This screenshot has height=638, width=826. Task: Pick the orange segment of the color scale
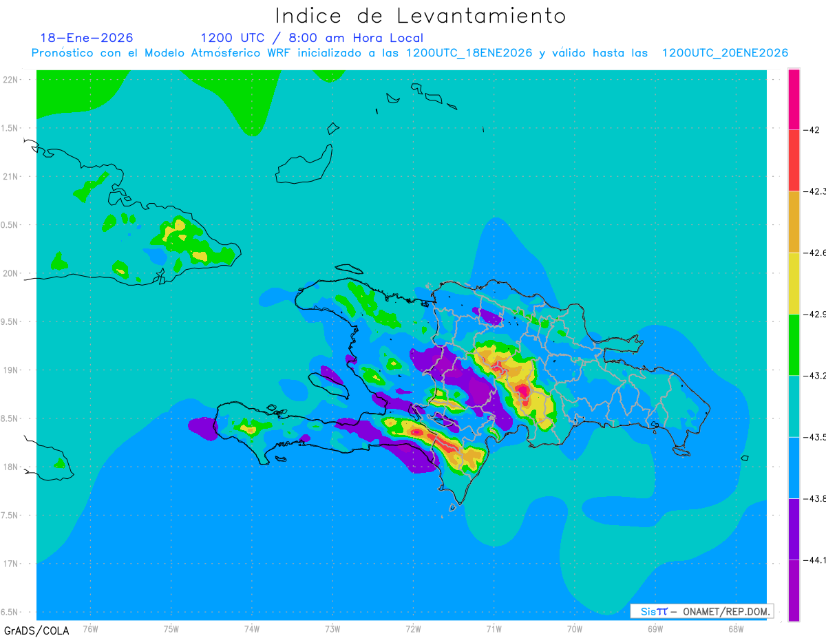tap(794, 222)
